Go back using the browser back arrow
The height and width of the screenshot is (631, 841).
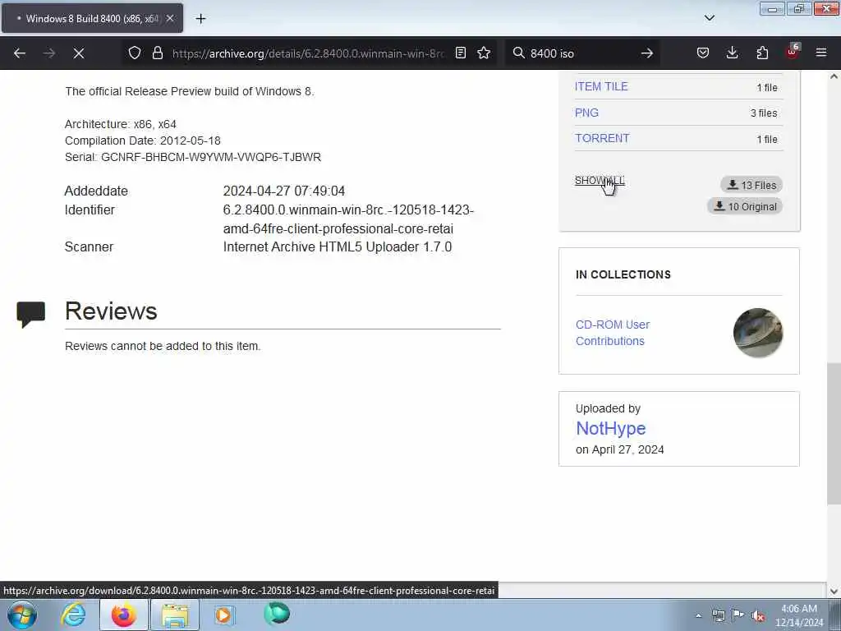point(20,53)
